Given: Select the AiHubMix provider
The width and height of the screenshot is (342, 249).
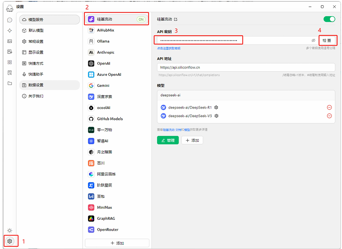Looking at the screenshot, I should pyautogui.click(x=117, y=30).
